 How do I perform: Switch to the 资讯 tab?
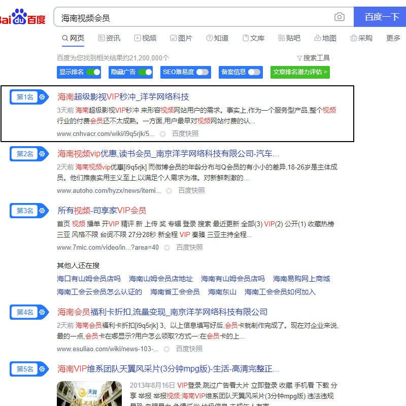point(109,38)
